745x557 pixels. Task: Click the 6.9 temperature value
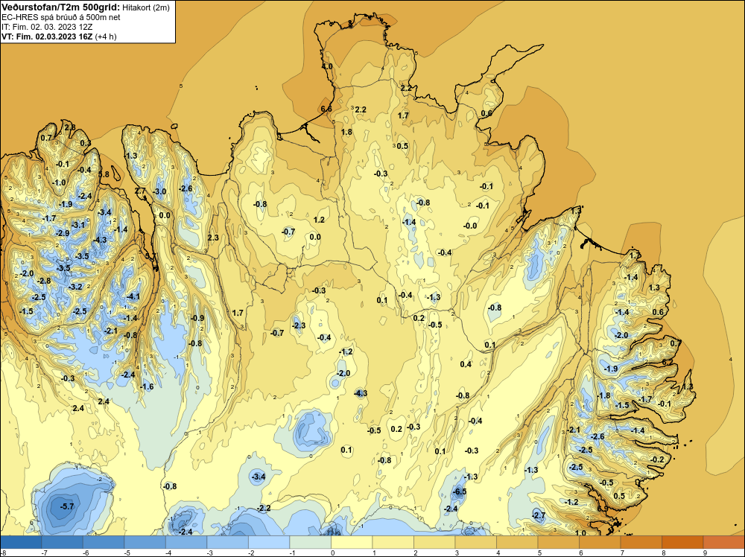[603, 509]
